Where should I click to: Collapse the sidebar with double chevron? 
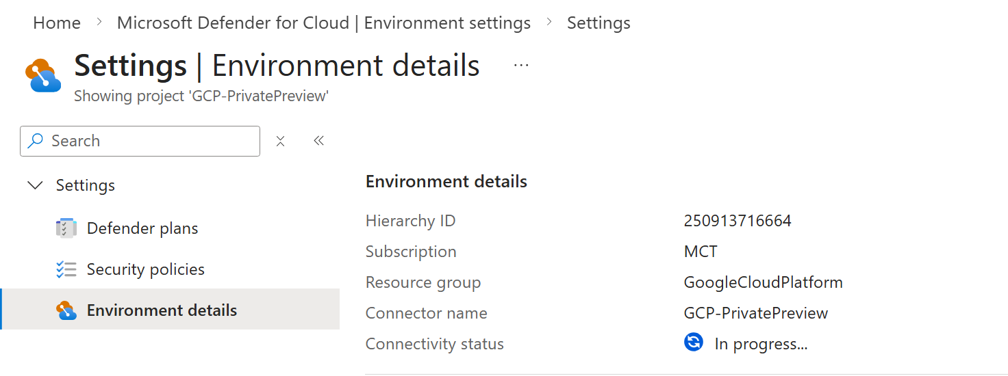pos(318,141)
